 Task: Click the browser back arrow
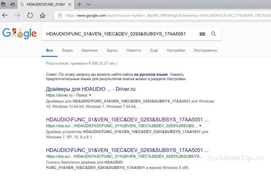(x=5, y=15)
